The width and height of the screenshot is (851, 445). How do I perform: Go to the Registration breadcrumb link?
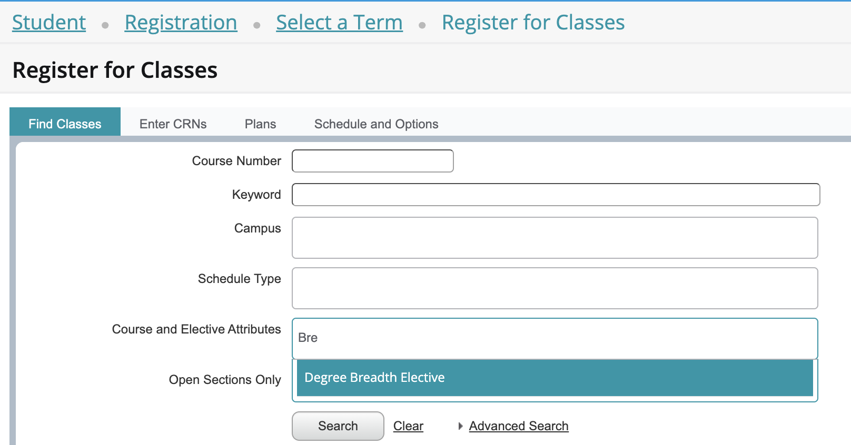click(181, 23)
